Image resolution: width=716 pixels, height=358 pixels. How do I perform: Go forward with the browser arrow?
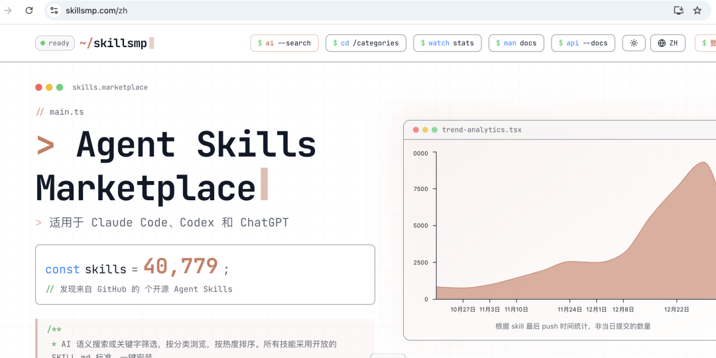[x=8, y=11]
